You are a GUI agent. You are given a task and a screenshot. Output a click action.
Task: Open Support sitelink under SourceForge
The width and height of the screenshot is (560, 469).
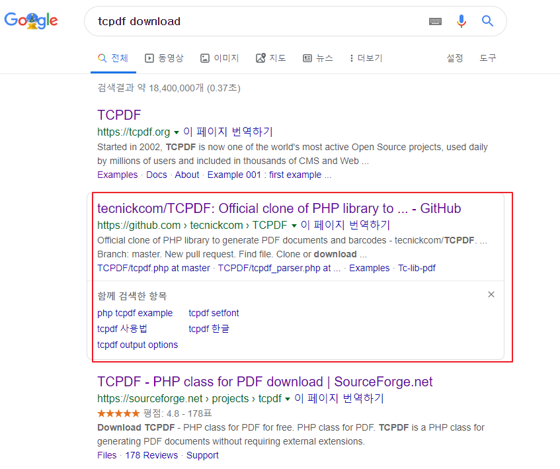point(202,455)
